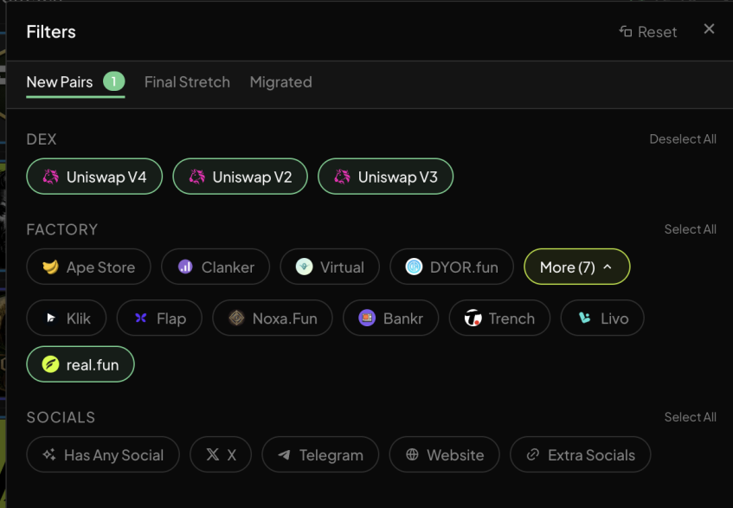Select the Bankr factory chip
This screenshot has height=508, width=733.
coord(391,318)
